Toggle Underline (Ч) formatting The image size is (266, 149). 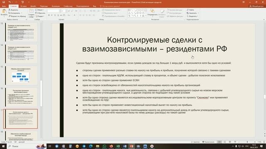click(55, 15)
